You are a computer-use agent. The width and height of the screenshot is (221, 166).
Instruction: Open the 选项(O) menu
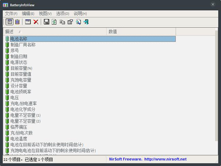tap(63, 14)
